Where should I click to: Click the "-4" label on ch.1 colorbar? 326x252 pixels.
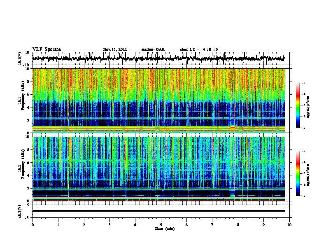coord(304,94)
